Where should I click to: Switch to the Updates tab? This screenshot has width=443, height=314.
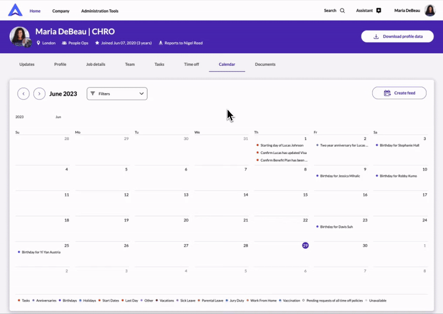point(27,64)
